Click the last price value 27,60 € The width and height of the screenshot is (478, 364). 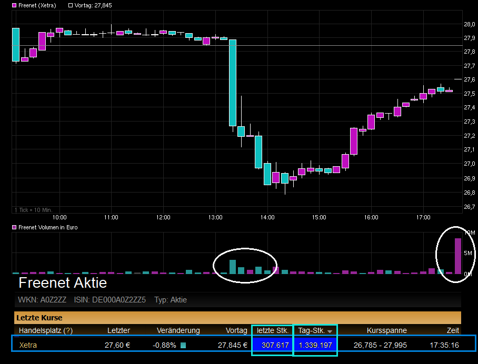click(117, 345)
